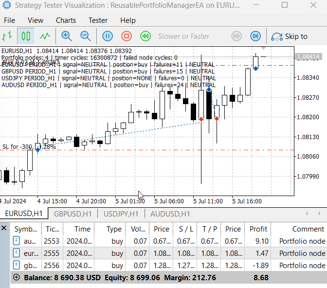Switch to bar chart display

[x=7, y=36]
